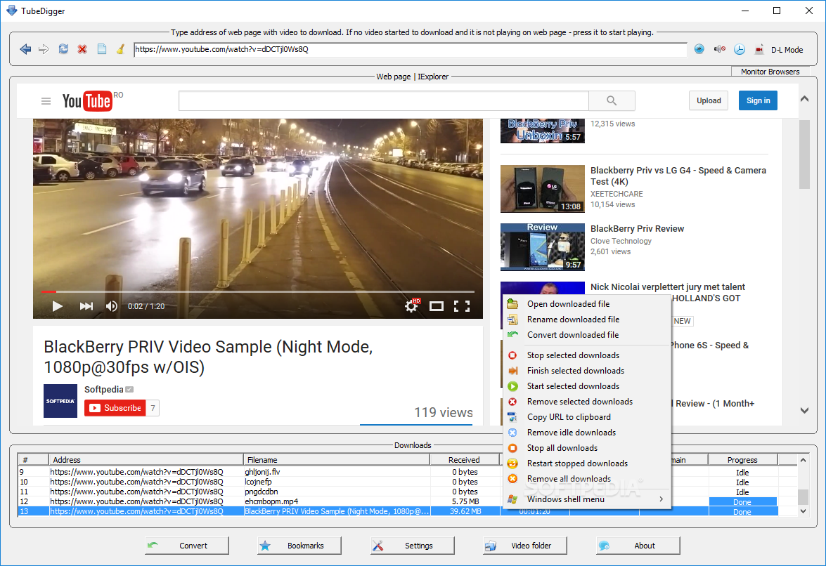The width and height of the screenshot is (826, 566).
Task: Open the Monitor Browsers tab
Action: [770, 72]
